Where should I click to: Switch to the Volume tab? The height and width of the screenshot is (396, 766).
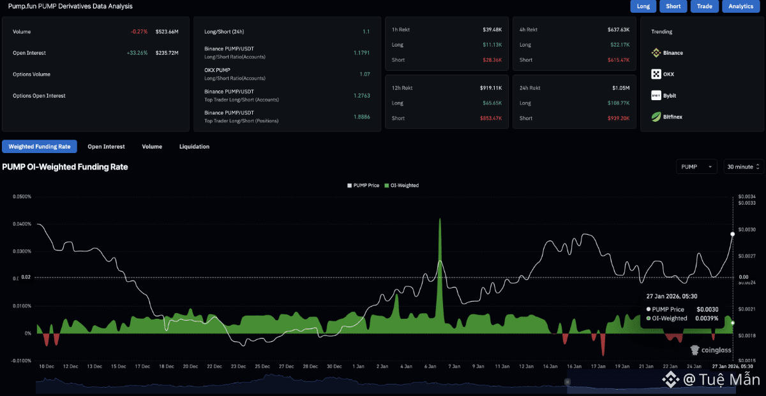(x=152, y=147)
